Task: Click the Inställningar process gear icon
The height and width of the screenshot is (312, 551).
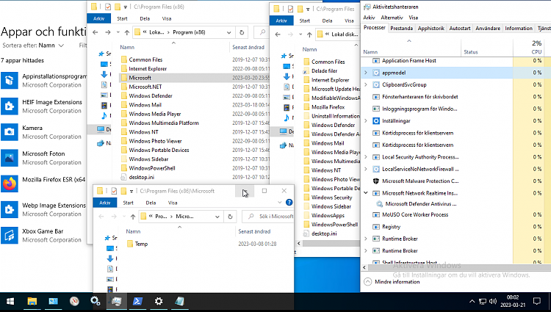Action: pos(375,120)
